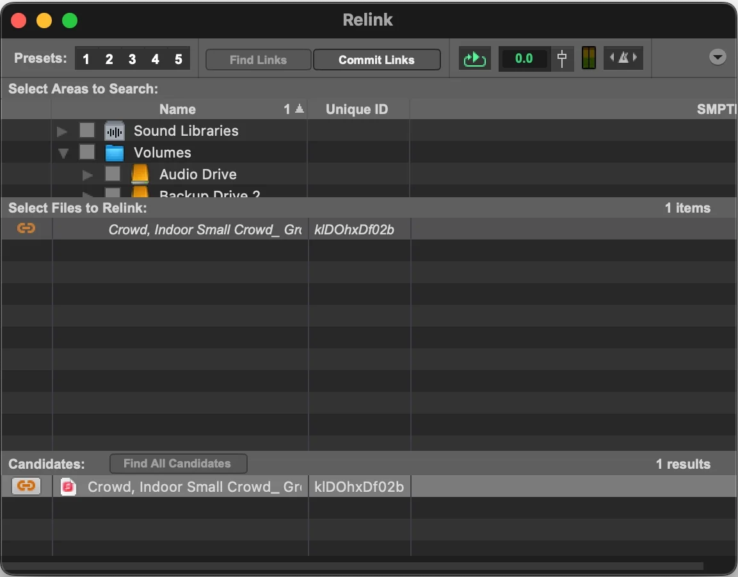Click the sort order arrow beside Name
The width and height of the screenshot is (738, 577).
click(x=300, y=110)
